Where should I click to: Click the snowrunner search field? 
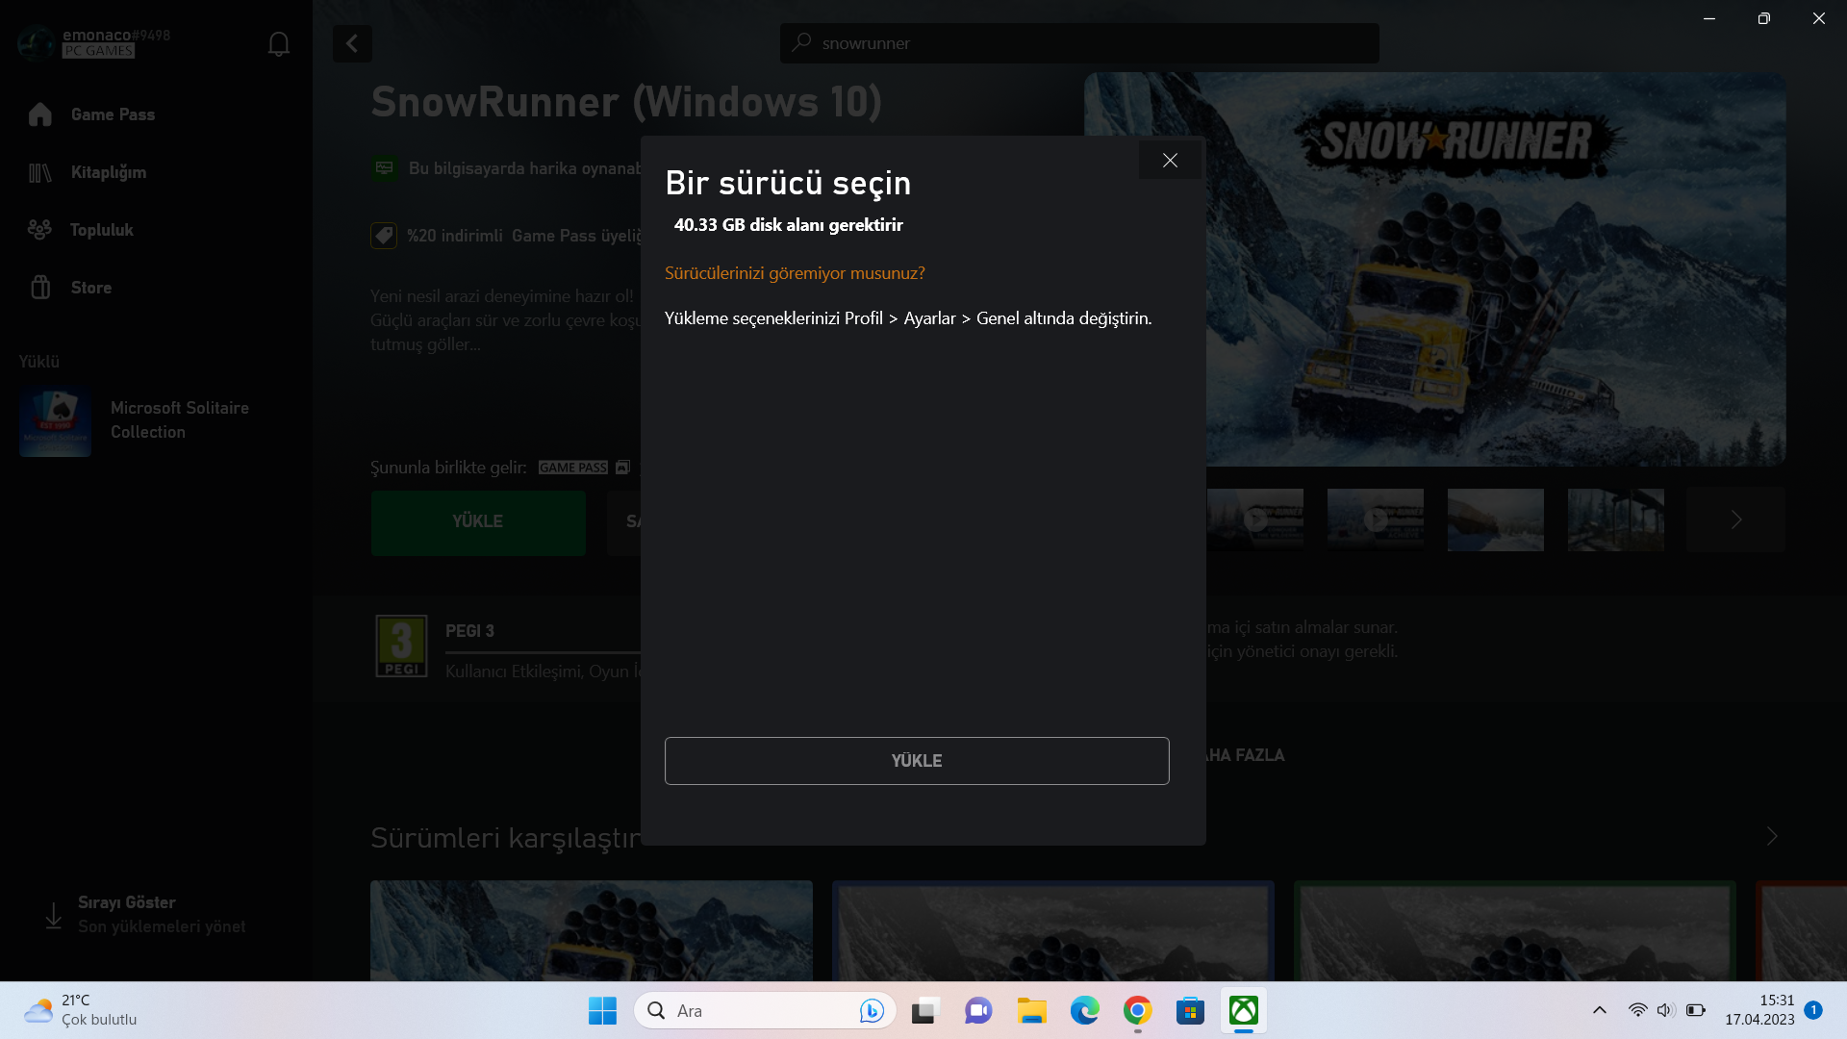pos(1079,43)
